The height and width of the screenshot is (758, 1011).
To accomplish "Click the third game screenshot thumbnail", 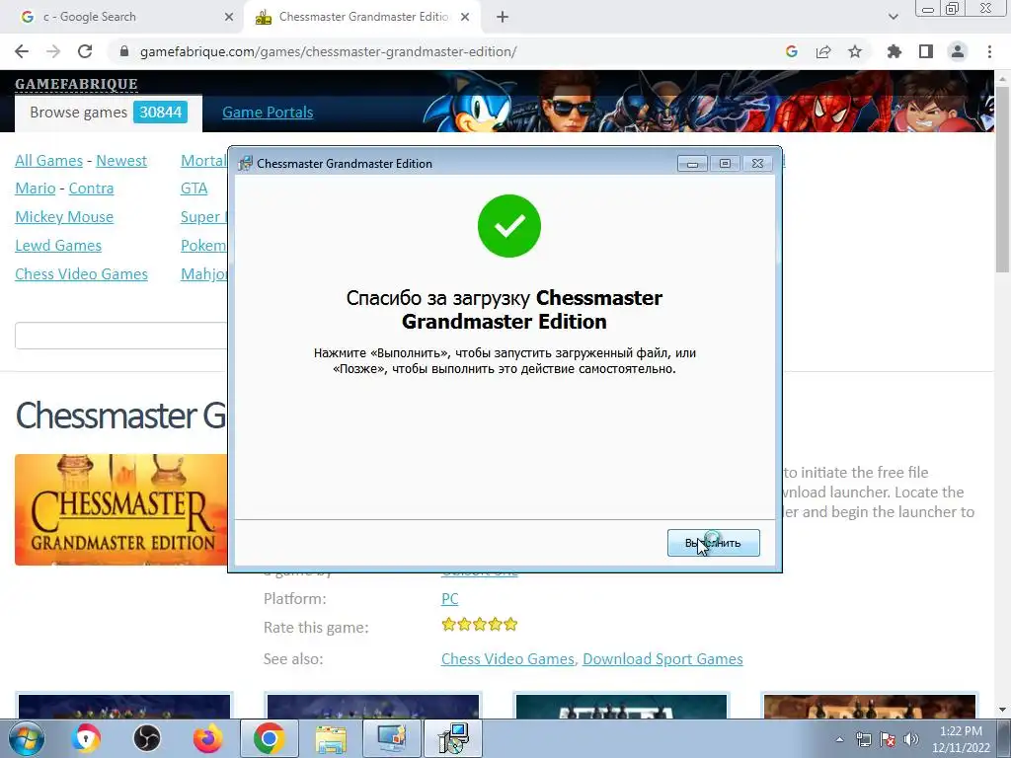I will tap(622, 707).
